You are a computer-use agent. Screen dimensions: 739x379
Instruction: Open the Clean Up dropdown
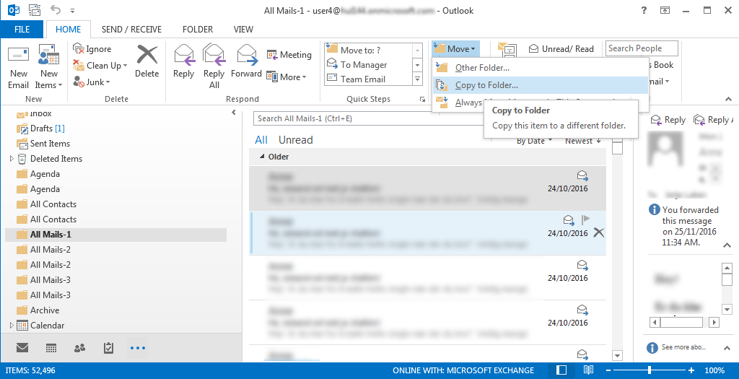coord(100,66)
